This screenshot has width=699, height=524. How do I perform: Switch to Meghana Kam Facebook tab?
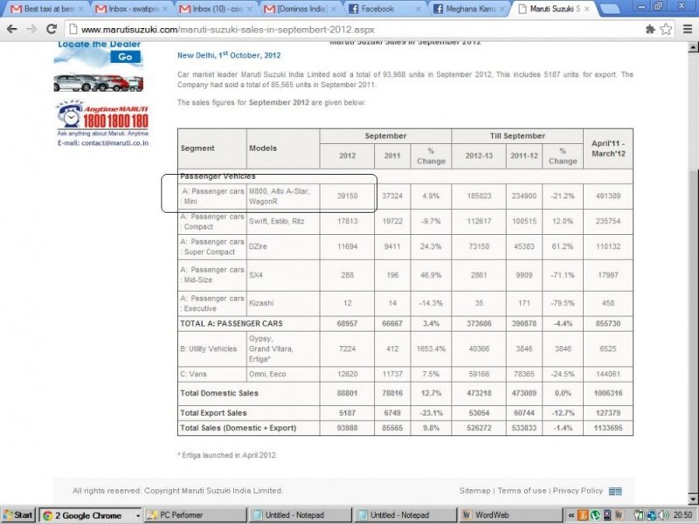click(x=468, y=9)
